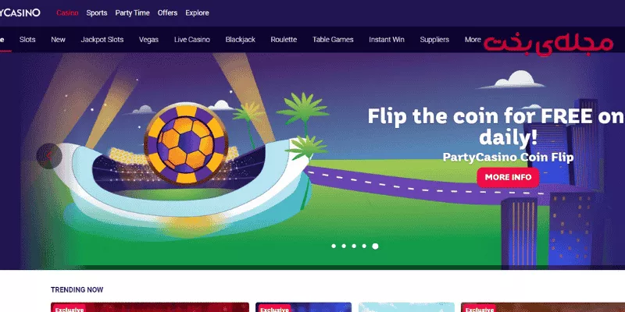Expand the More menu in category bar

(x=473, y=40)
